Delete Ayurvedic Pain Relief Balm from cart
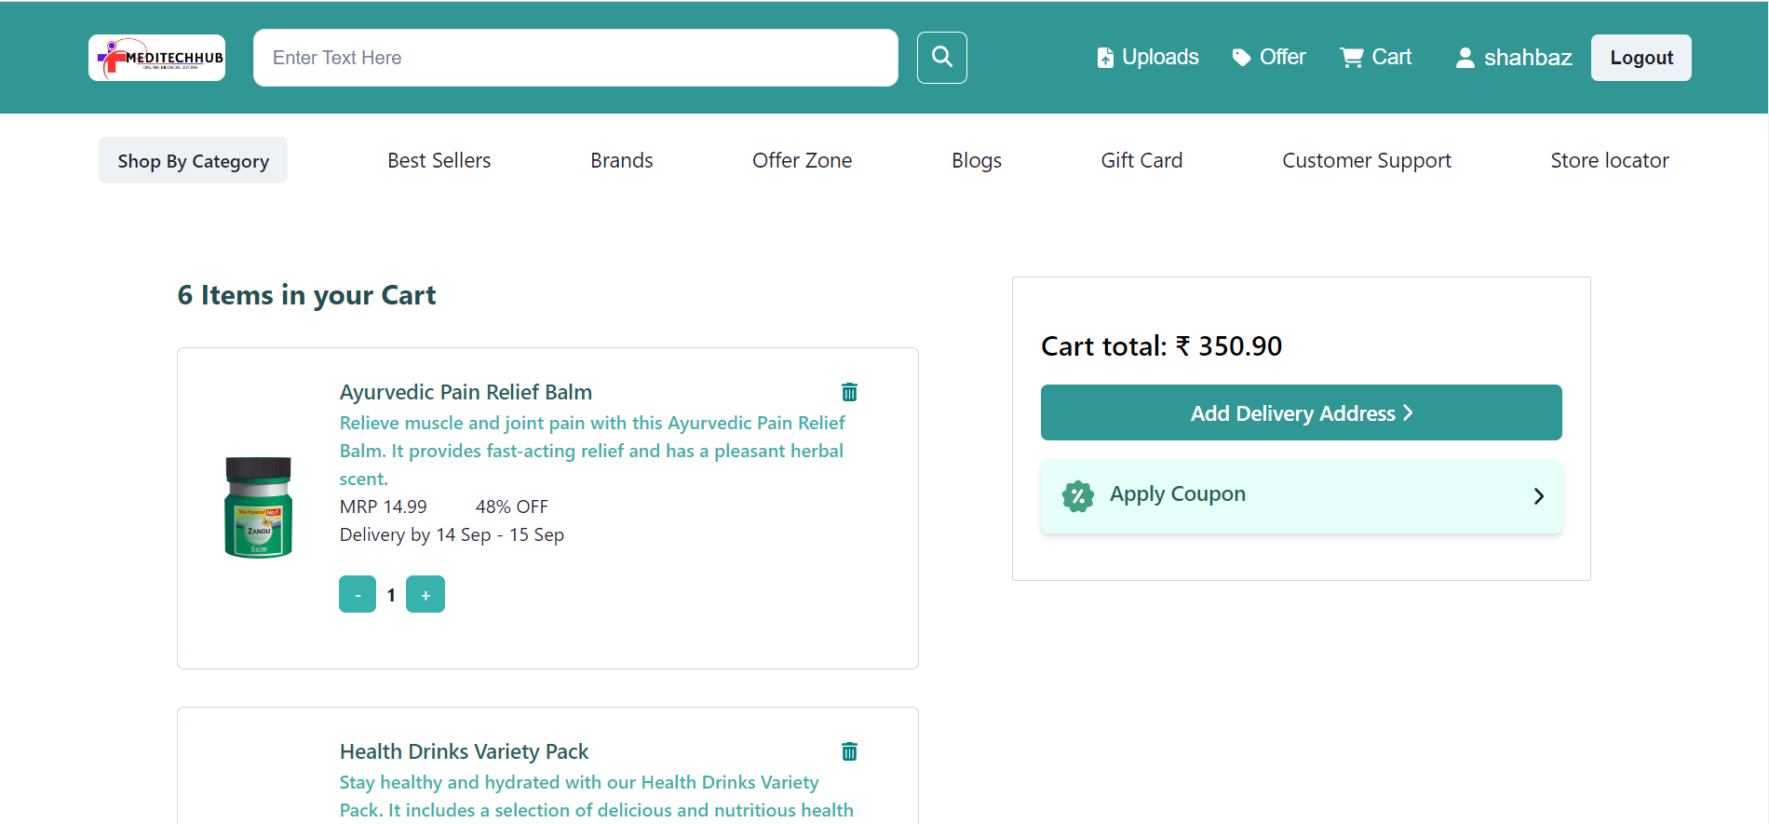The width and height of the screenshot is (1769, 824). pyautogui.click(x=849, y=392)
